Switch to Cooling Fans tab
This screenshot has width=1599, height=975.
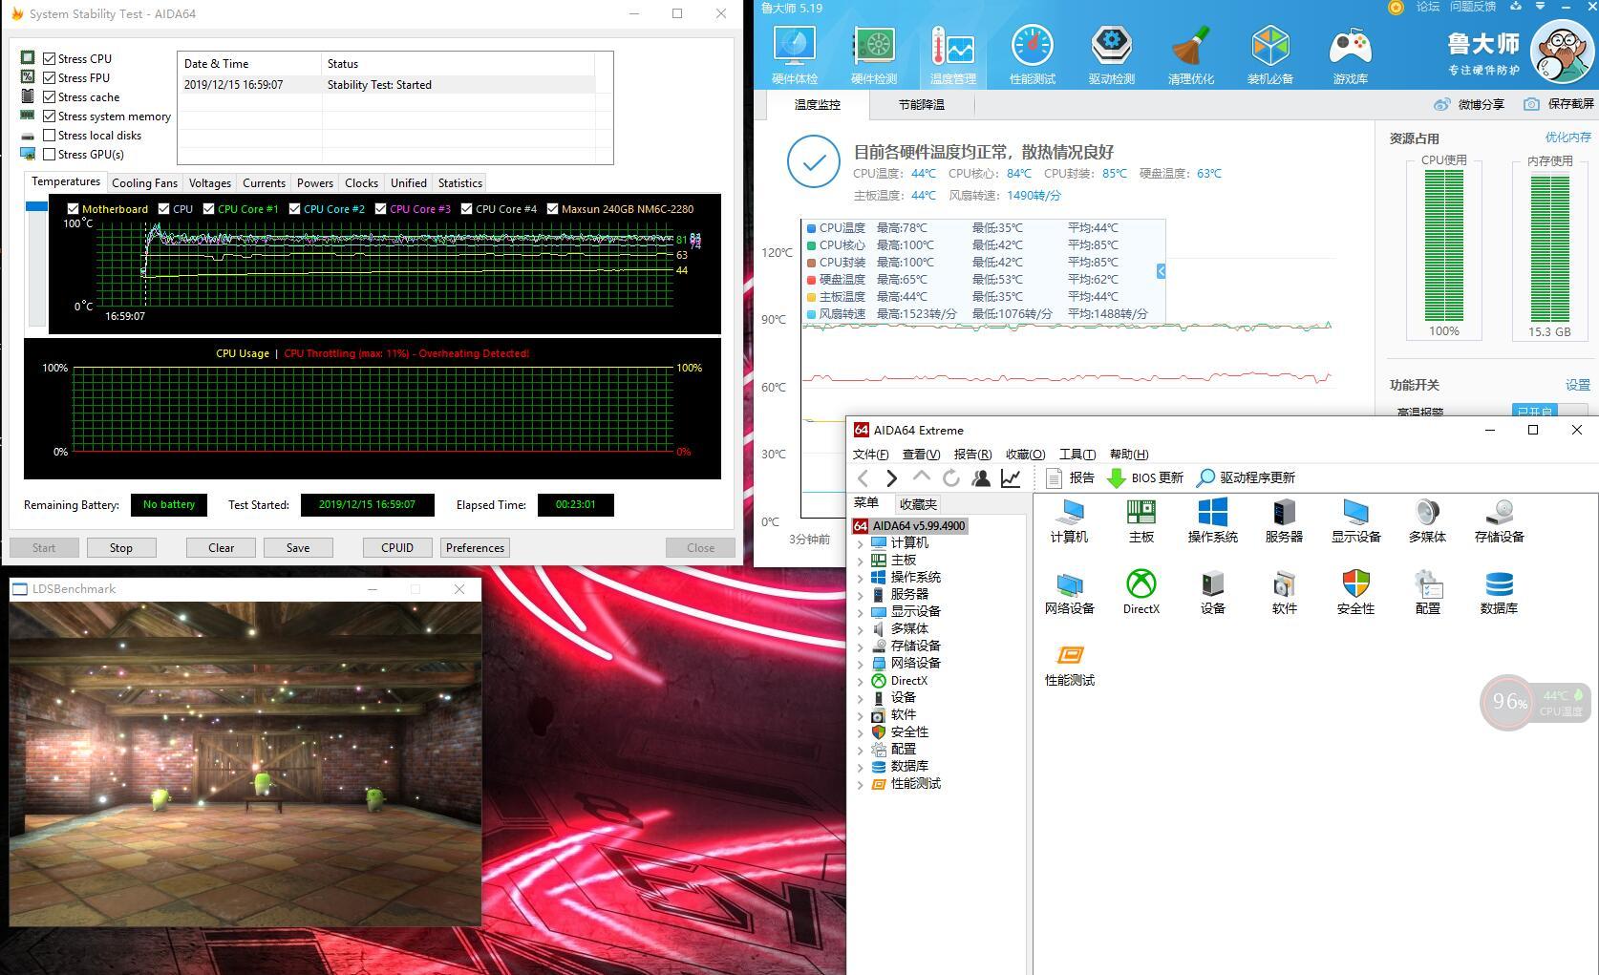point(144,182)
